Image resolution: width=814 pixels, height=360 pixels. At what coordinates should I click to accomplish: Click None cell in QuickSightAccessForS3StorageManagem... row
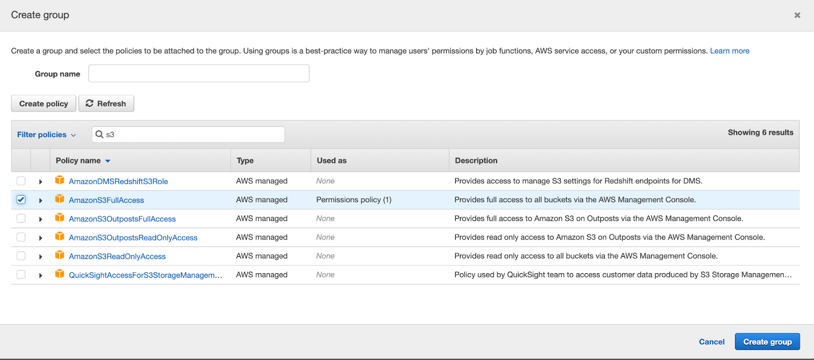pos(325,275)
